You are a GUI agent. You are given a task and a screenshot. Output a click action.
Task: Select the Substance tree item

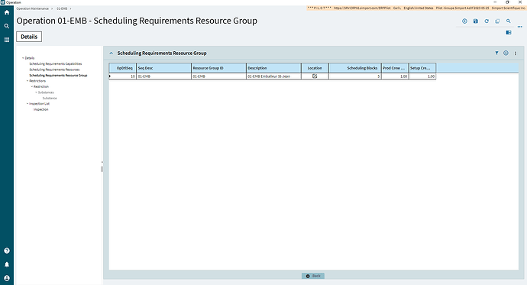50,98
